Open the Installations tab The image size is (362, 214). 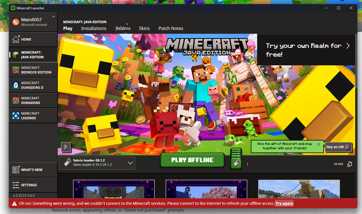[94, 28]
